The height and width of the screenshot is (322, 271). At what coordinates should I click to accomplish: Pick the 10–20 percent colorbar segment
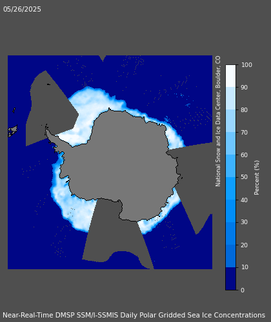pyautogui.click(x=230, y=256)
